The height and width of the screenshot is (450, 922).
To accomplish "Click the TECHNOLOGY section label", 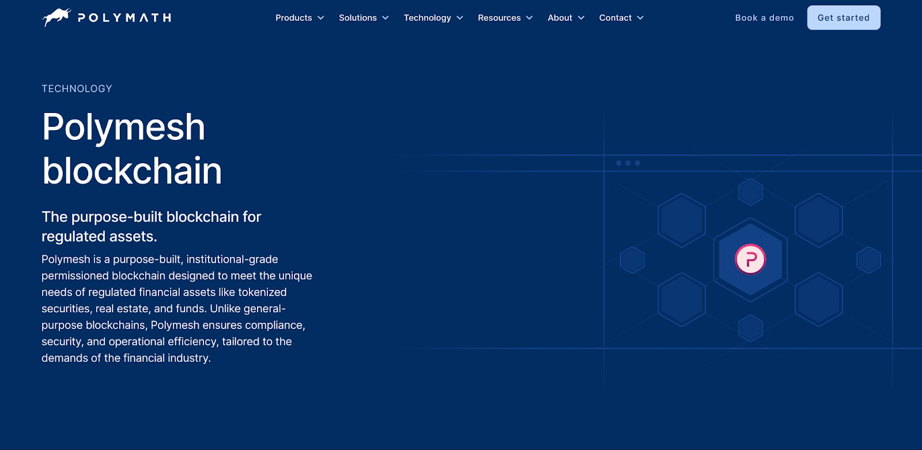I will point(77,89).
